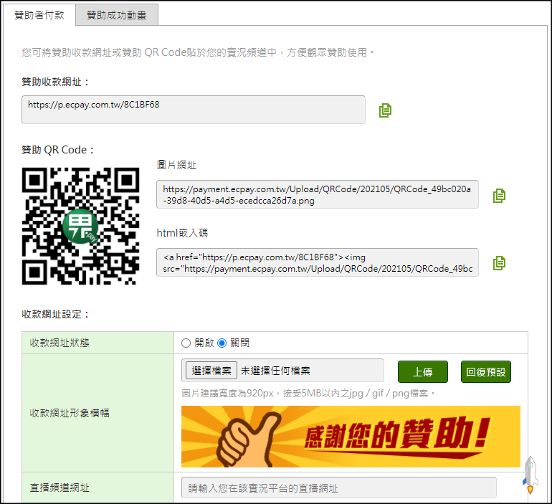The image size is (552, 504).
Task: Open the 贊助成功動畫 tab
Action: tap(117, 15)
